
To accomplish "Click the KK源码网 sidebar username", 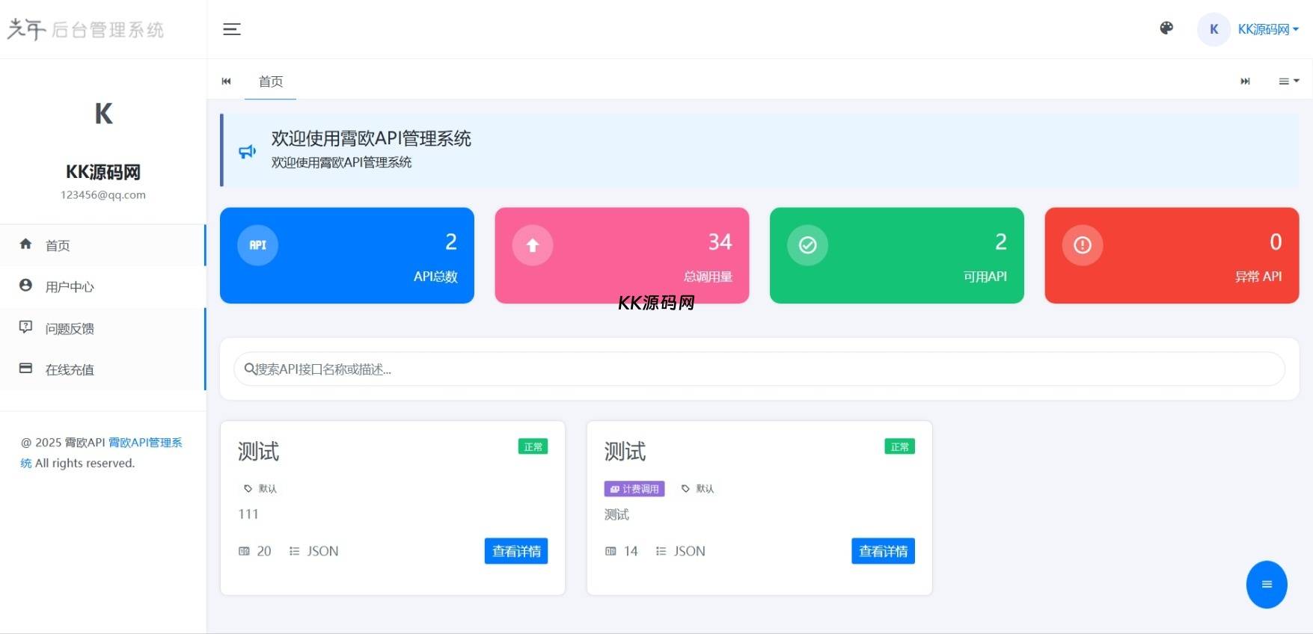I will pos(103,172).
